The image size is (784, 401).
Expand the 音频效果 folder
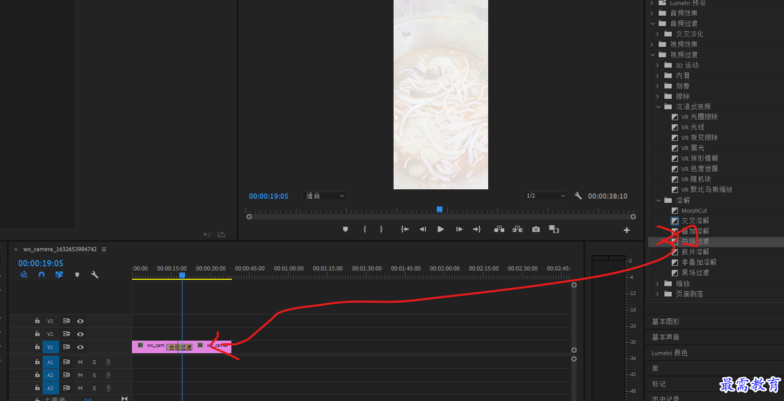[652, 13]
